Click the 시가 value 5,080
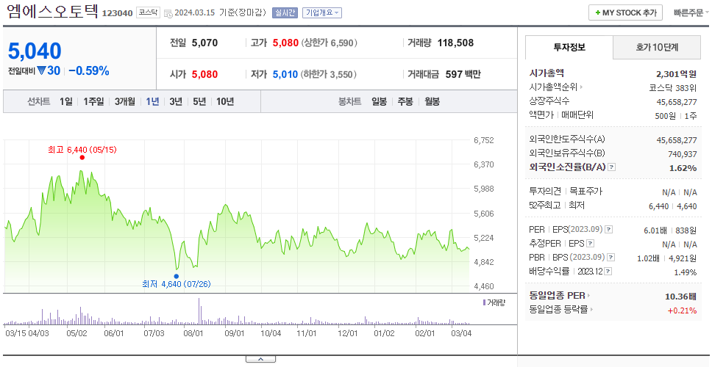Image resolution: width=712 pixels, height=367 pixels. pos(204,74)
